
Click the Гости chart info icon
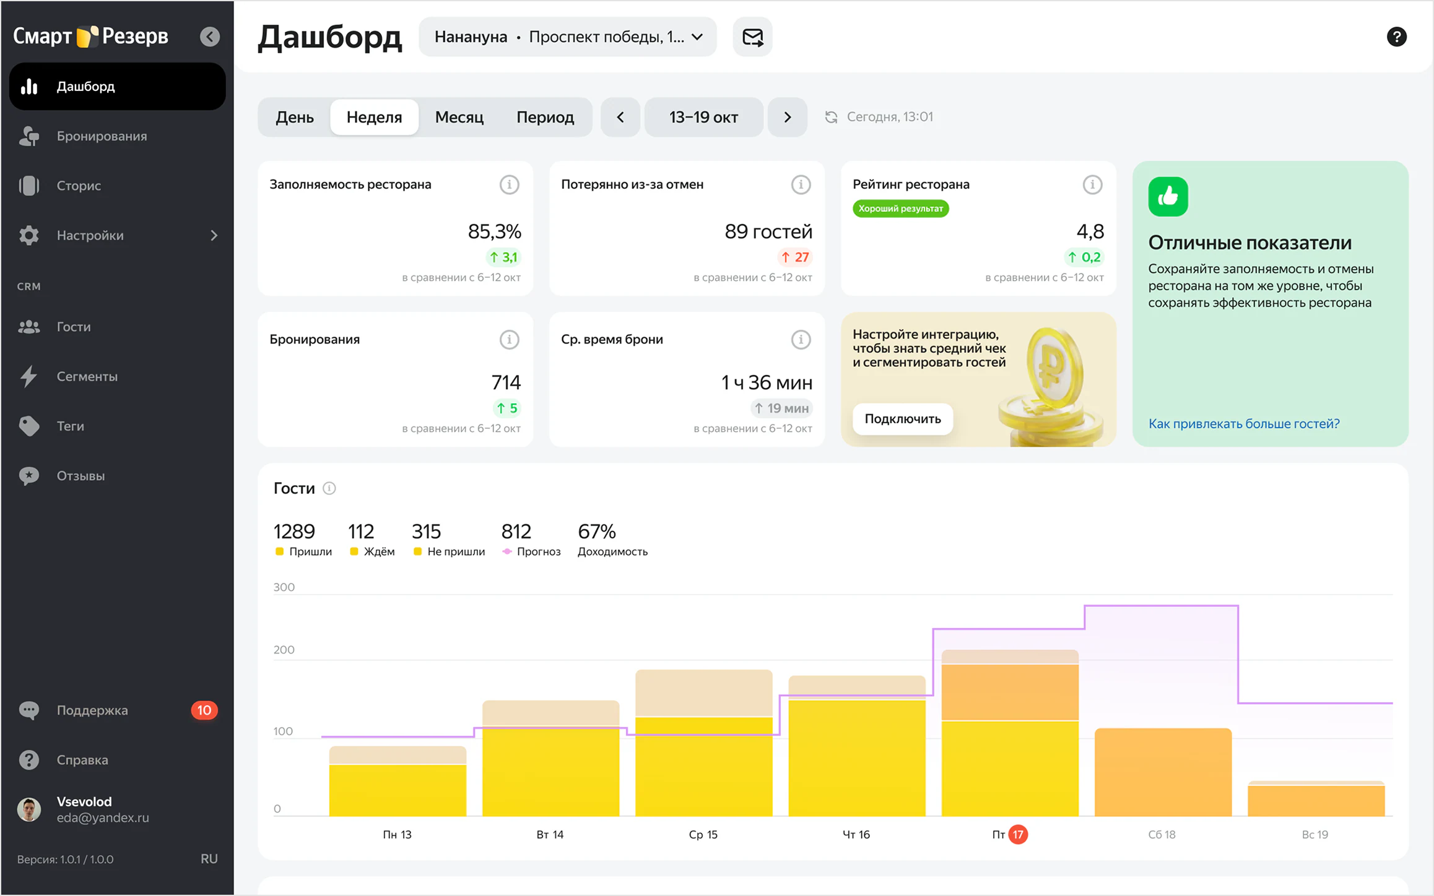click(329, 489)
